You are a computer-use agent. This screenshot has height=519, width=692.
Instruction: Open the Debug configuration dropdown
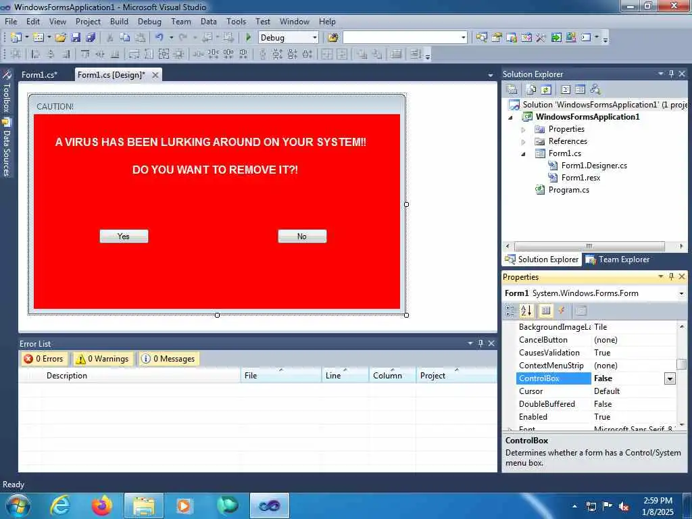315,38
